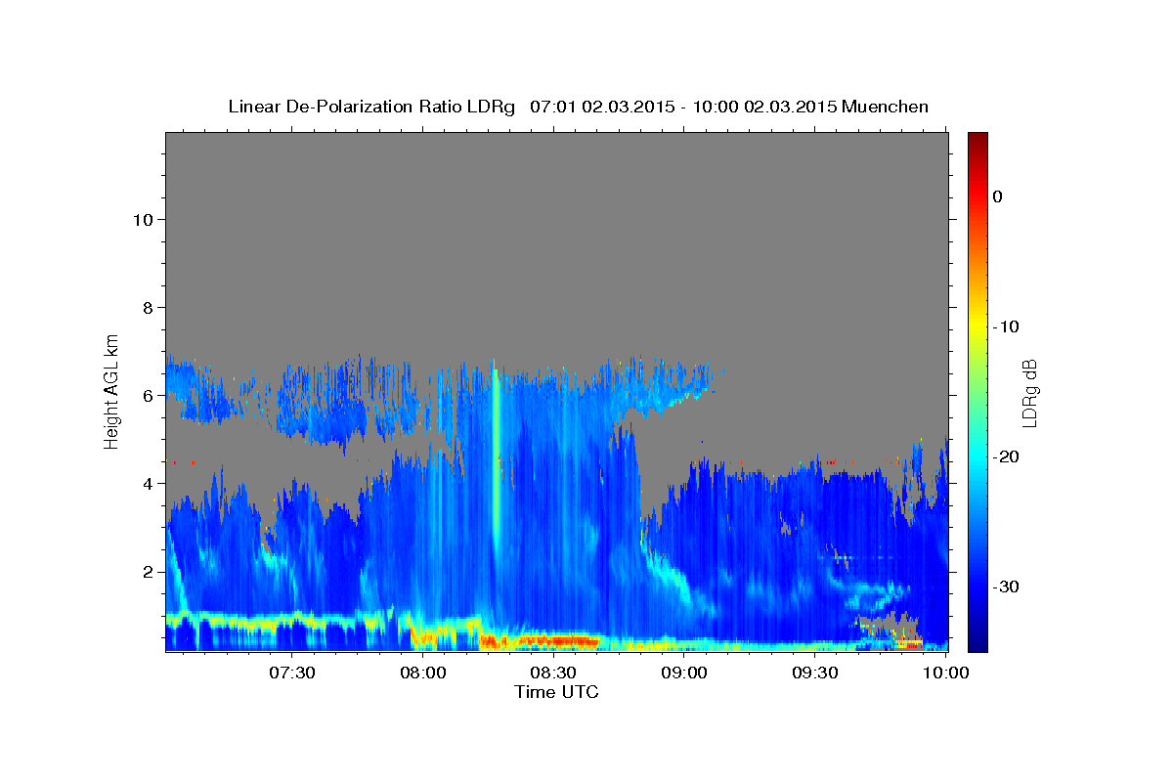Click the 'Muenchen' location text in the title
Viewport: 1173px width, 782px height.
[x=886, y=107]
